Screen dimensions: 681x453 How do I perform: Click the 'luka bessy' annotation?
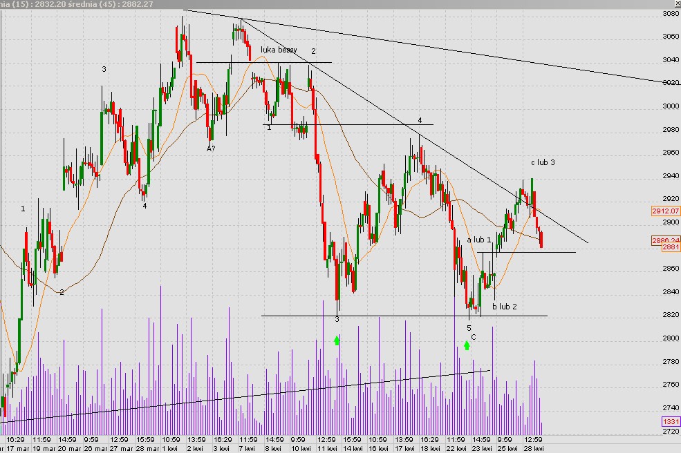[x=279, y=50]
